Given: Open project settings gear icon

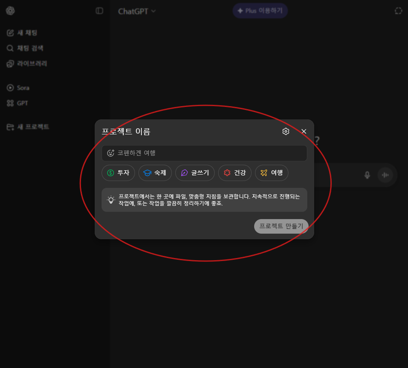Looking at the screenshot, I should pos(286,131).
